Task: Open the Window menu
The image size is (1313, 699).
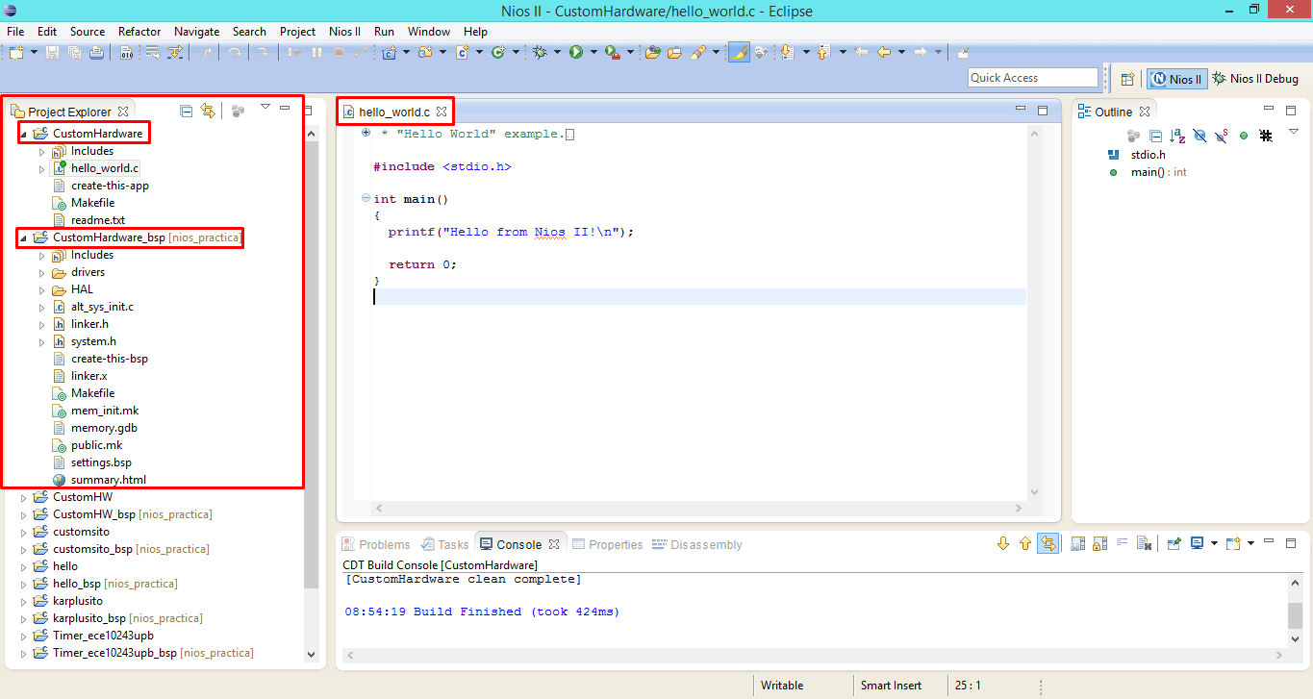Action: click(428, 31)
